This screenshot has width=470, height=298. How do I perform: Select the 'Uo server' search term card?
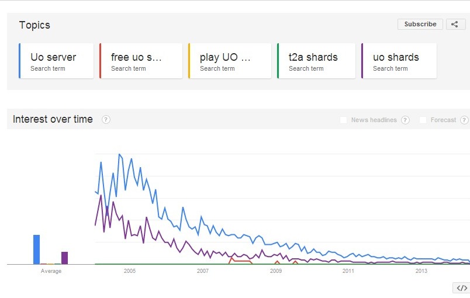coord(56,61)
